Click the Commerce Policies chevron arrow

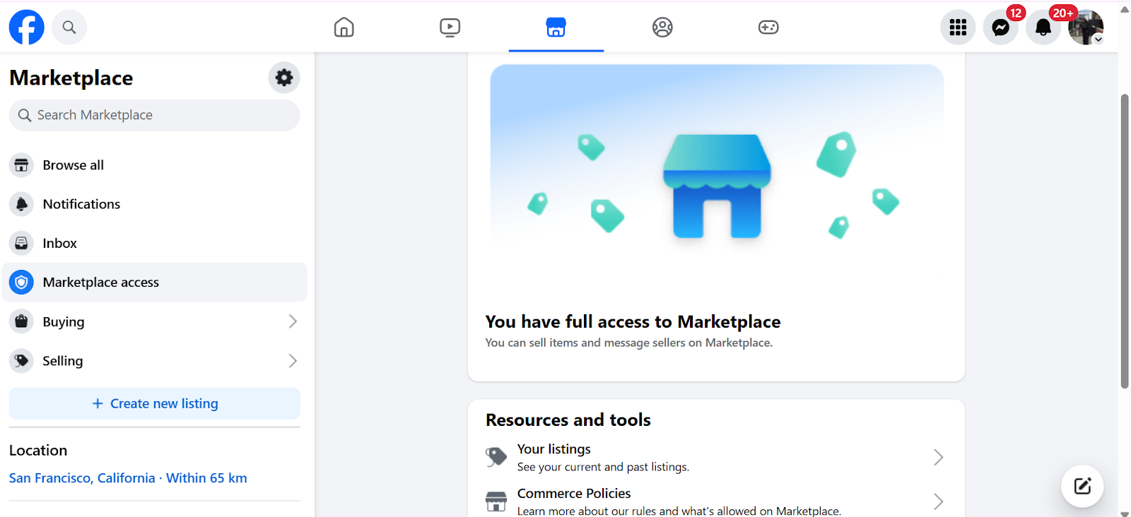tap(938, 501)
